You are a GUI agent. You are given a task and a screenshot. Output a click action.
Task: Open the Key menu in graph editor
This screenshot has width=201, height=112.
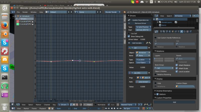point(54,105)
